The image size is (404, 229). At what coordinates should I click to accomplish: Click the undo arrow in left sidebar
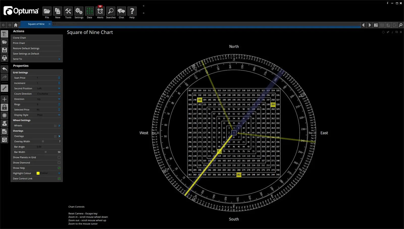pos(5,69)
